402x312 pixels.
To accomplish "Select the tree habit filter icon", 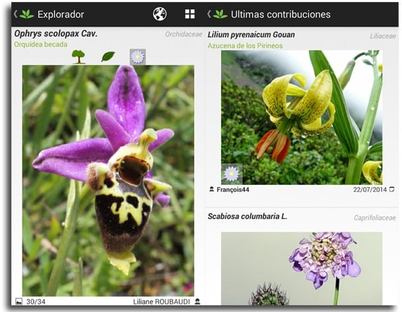I will (x=78, y=57).
